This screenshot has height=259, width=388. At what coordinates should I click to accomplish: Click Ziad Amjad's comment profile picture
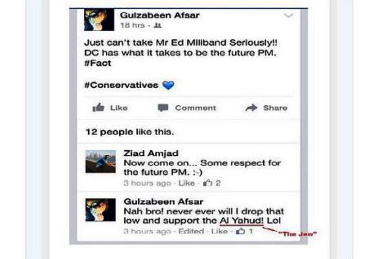click(100, 162)
